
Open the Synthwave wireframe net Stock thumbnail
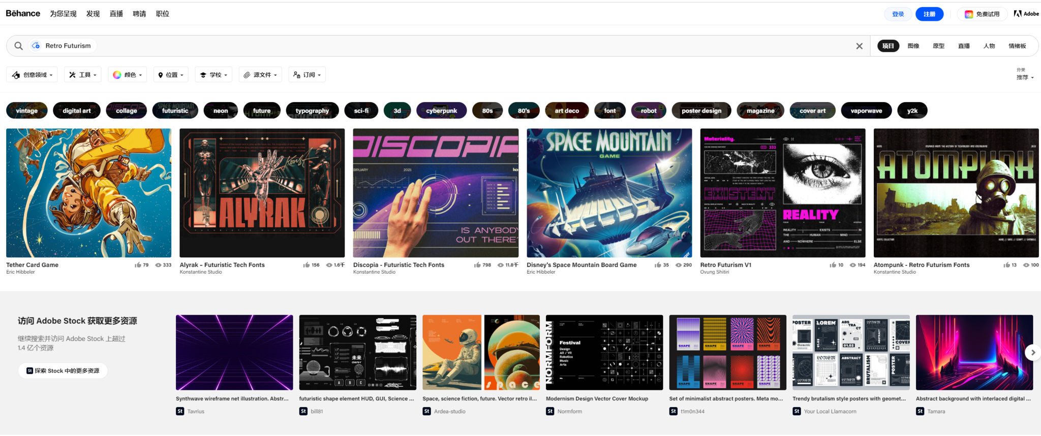(x=234, y=352)
